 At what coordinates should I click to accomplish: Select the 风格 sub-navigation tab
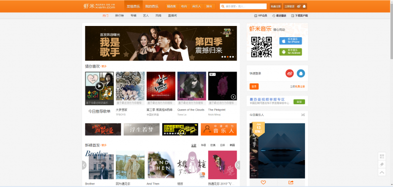158,16
